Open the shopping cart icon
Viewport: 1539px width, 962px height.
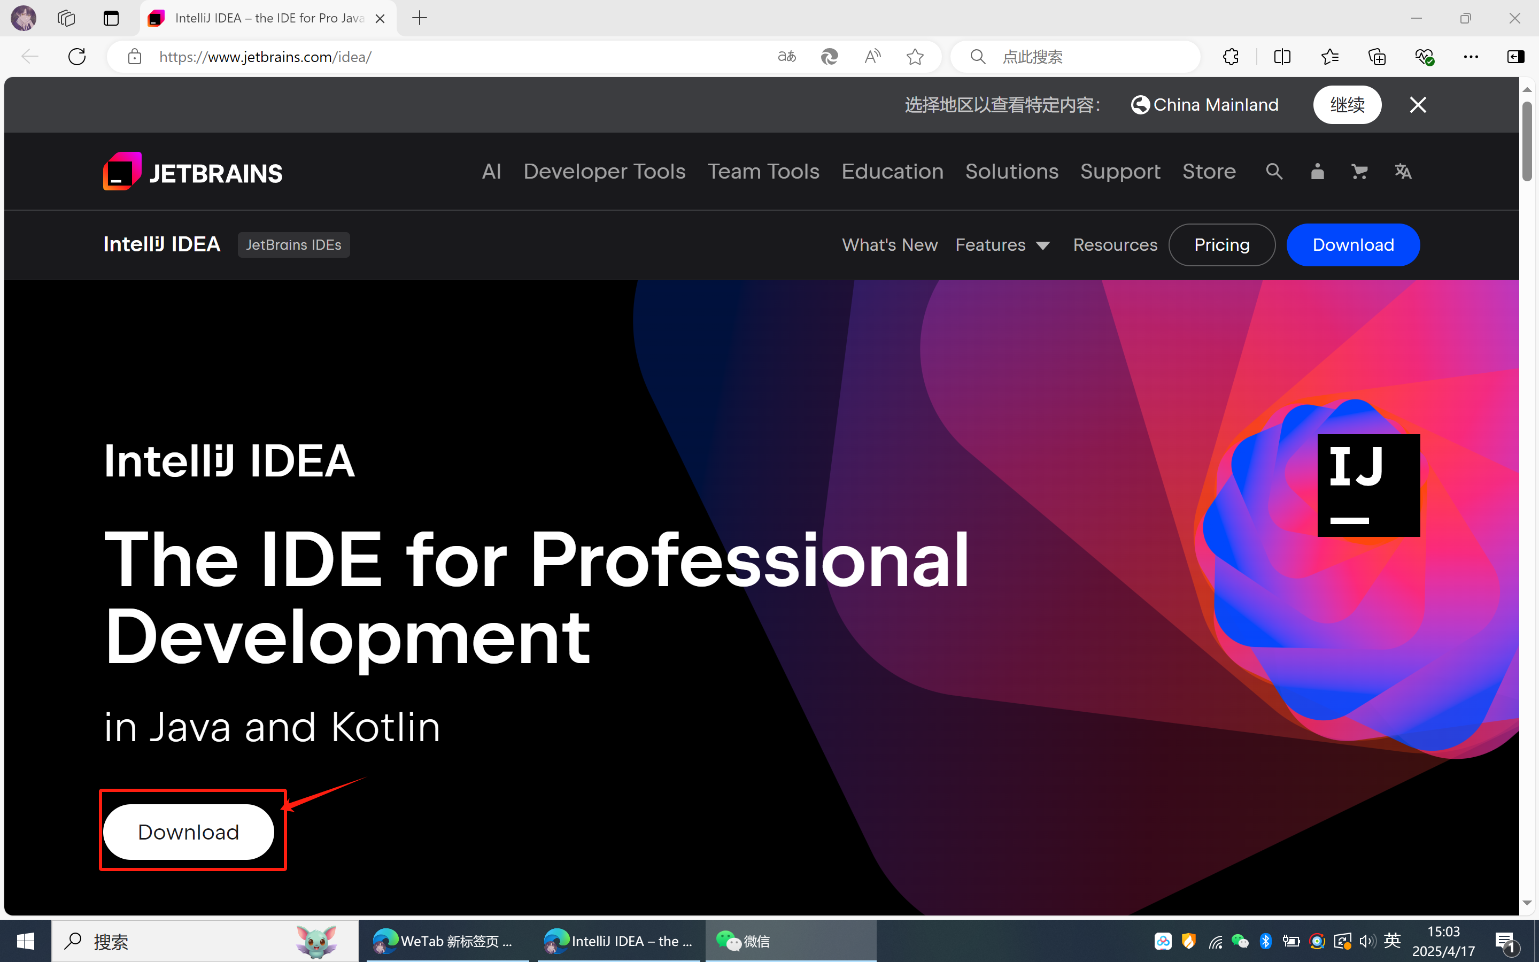(1359, 171)
